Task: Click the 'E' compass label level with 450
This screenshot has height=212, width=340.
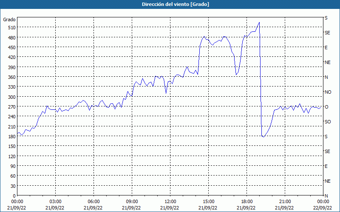Action: coord(326,47)
